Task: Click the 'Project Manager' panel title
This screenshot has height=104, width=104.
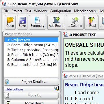Action: 18,34
